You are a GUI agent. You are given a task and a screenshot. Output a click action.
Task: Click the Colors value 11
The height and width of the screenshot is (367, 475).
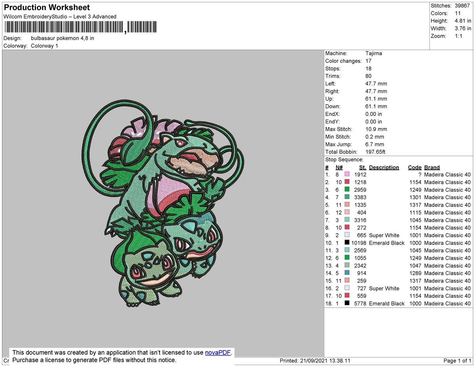[458, 13]
